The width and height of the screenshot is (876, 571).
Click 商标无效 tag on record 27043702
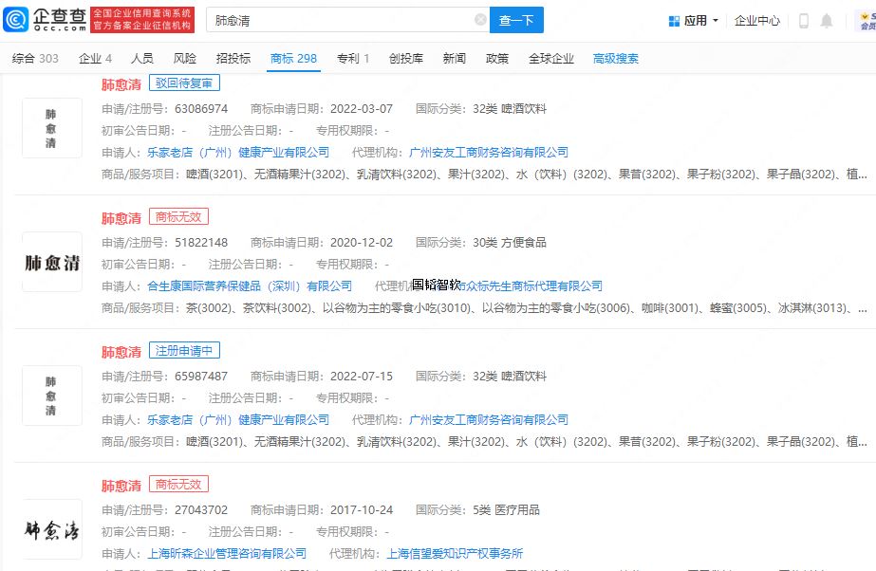pos(178,484)
